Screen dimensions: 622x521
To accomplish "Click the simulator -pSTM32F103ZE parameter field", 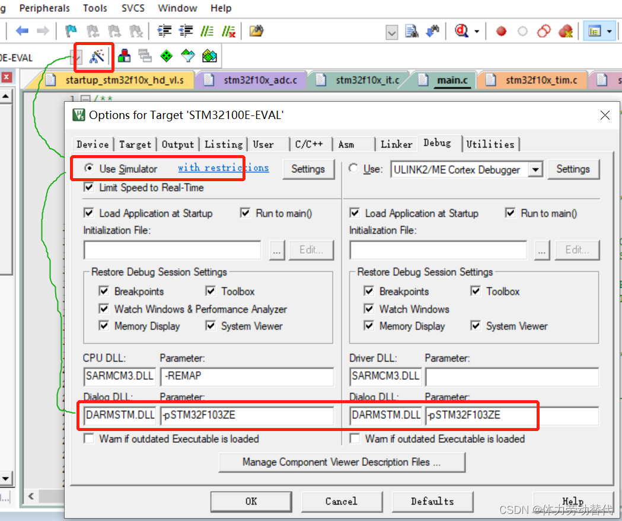I will (x=247, y=415).
